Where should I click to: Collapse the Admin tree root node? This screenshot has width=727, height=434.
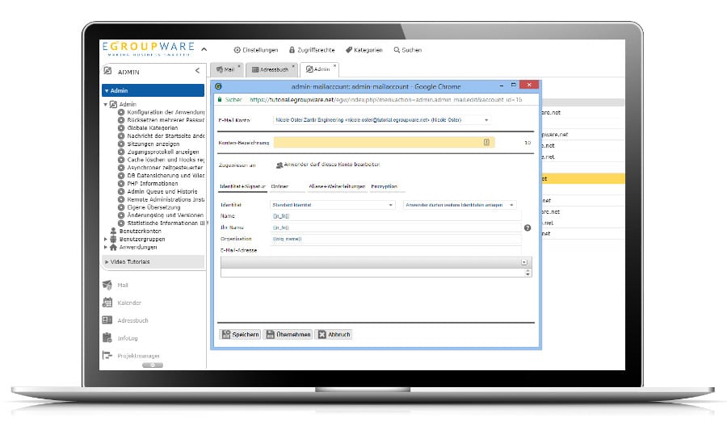[106, 105]
